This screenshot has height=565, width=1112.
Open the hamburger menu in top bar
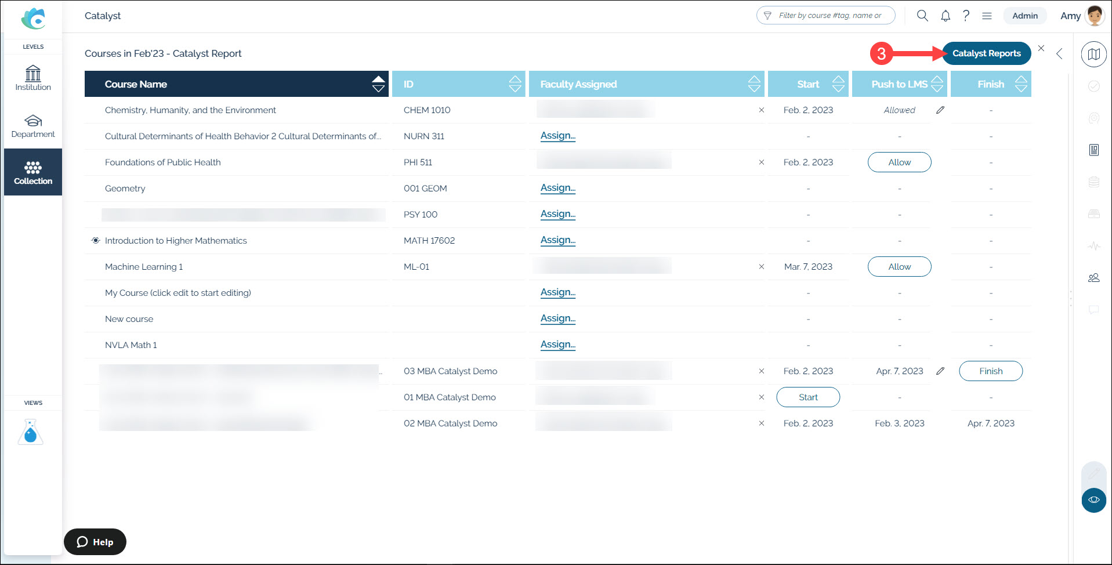(987, 16)
